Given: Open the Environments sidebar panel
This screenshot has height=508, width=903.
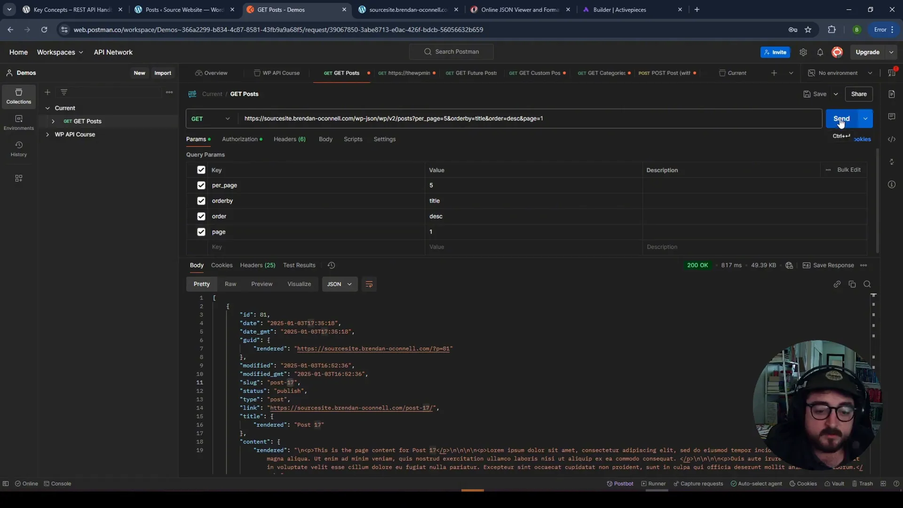Looking at the screenshot, I should [19, 123].
